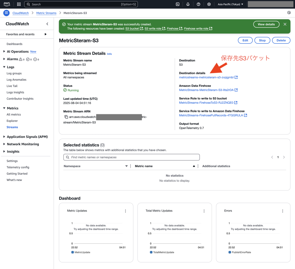Open S3 write role banner link

[155, 29]
